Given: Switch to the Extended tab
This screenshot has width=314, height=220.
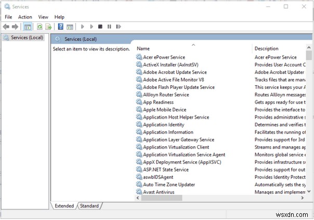Looking at the screenshot, I should (x=64, y=206).
